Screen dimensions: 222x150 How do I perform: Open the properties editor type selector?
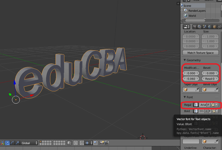click(187, 27)
